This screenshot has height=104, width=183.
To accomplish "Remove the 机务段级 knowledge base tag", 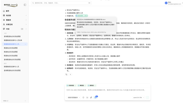I will tap(75, 86).
